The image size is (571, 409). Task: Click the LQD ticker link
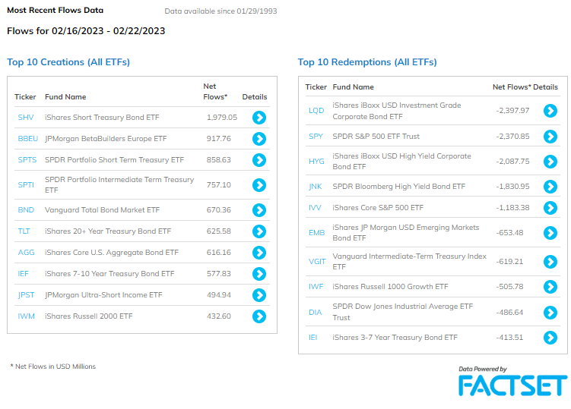pyautogui.click(x=316, y=111)
